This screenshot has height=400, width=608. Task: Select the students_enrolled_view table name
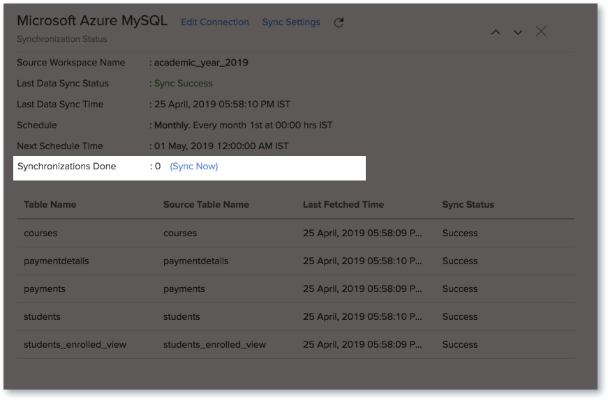pyautogui.click(x=75, y=345)
